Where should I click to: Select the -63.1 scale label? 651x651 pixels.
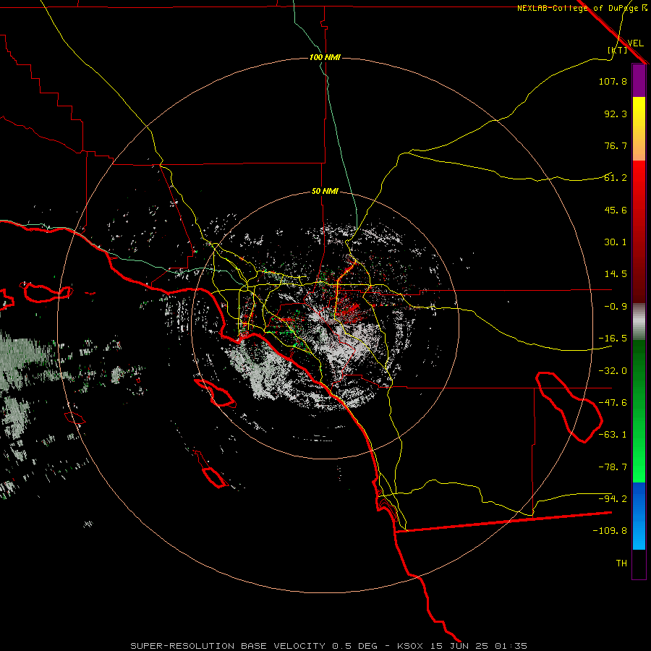613,435
